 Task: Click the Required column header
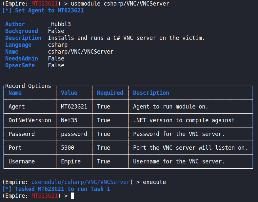110,93
